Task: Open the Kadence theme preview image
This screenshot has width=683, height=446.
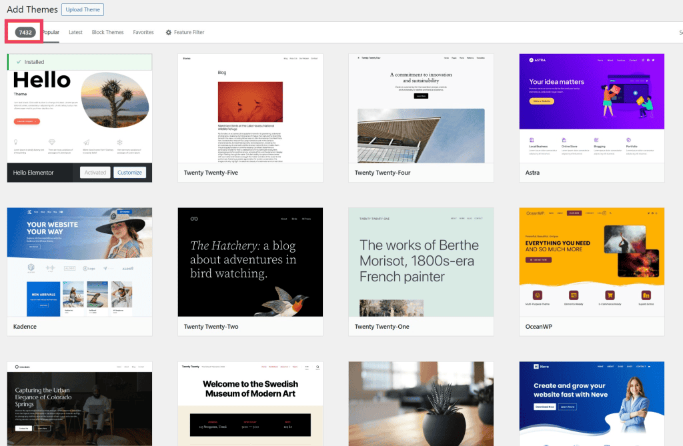Action: click(80, 262)
